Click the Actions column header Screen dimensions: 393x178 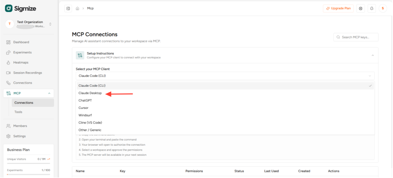pos(334,171)
